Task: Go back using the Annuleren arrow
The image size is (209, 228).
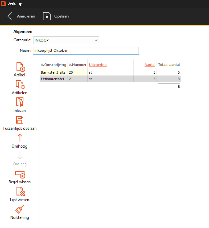Action: tap(10, 16)
